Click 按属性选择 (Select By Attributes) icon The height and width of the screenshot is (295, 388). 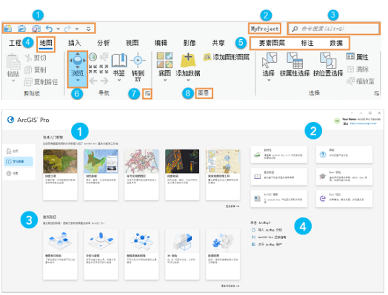click(x=295, y=60)
